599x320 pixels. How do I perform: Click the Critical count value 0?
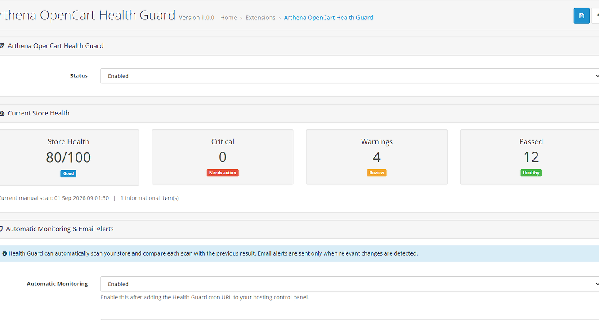[222, 157]
